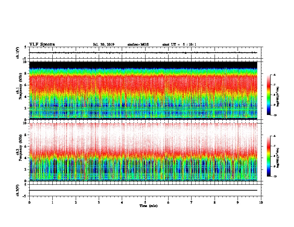294x227 pixels.
Task: Click the time-axis tick label "10"
Action: click(x=261, y=203)
